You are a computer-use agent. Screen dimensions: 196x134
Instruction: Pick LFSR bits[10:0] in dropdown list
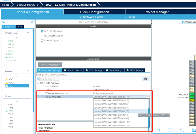(x=121, y=122)
